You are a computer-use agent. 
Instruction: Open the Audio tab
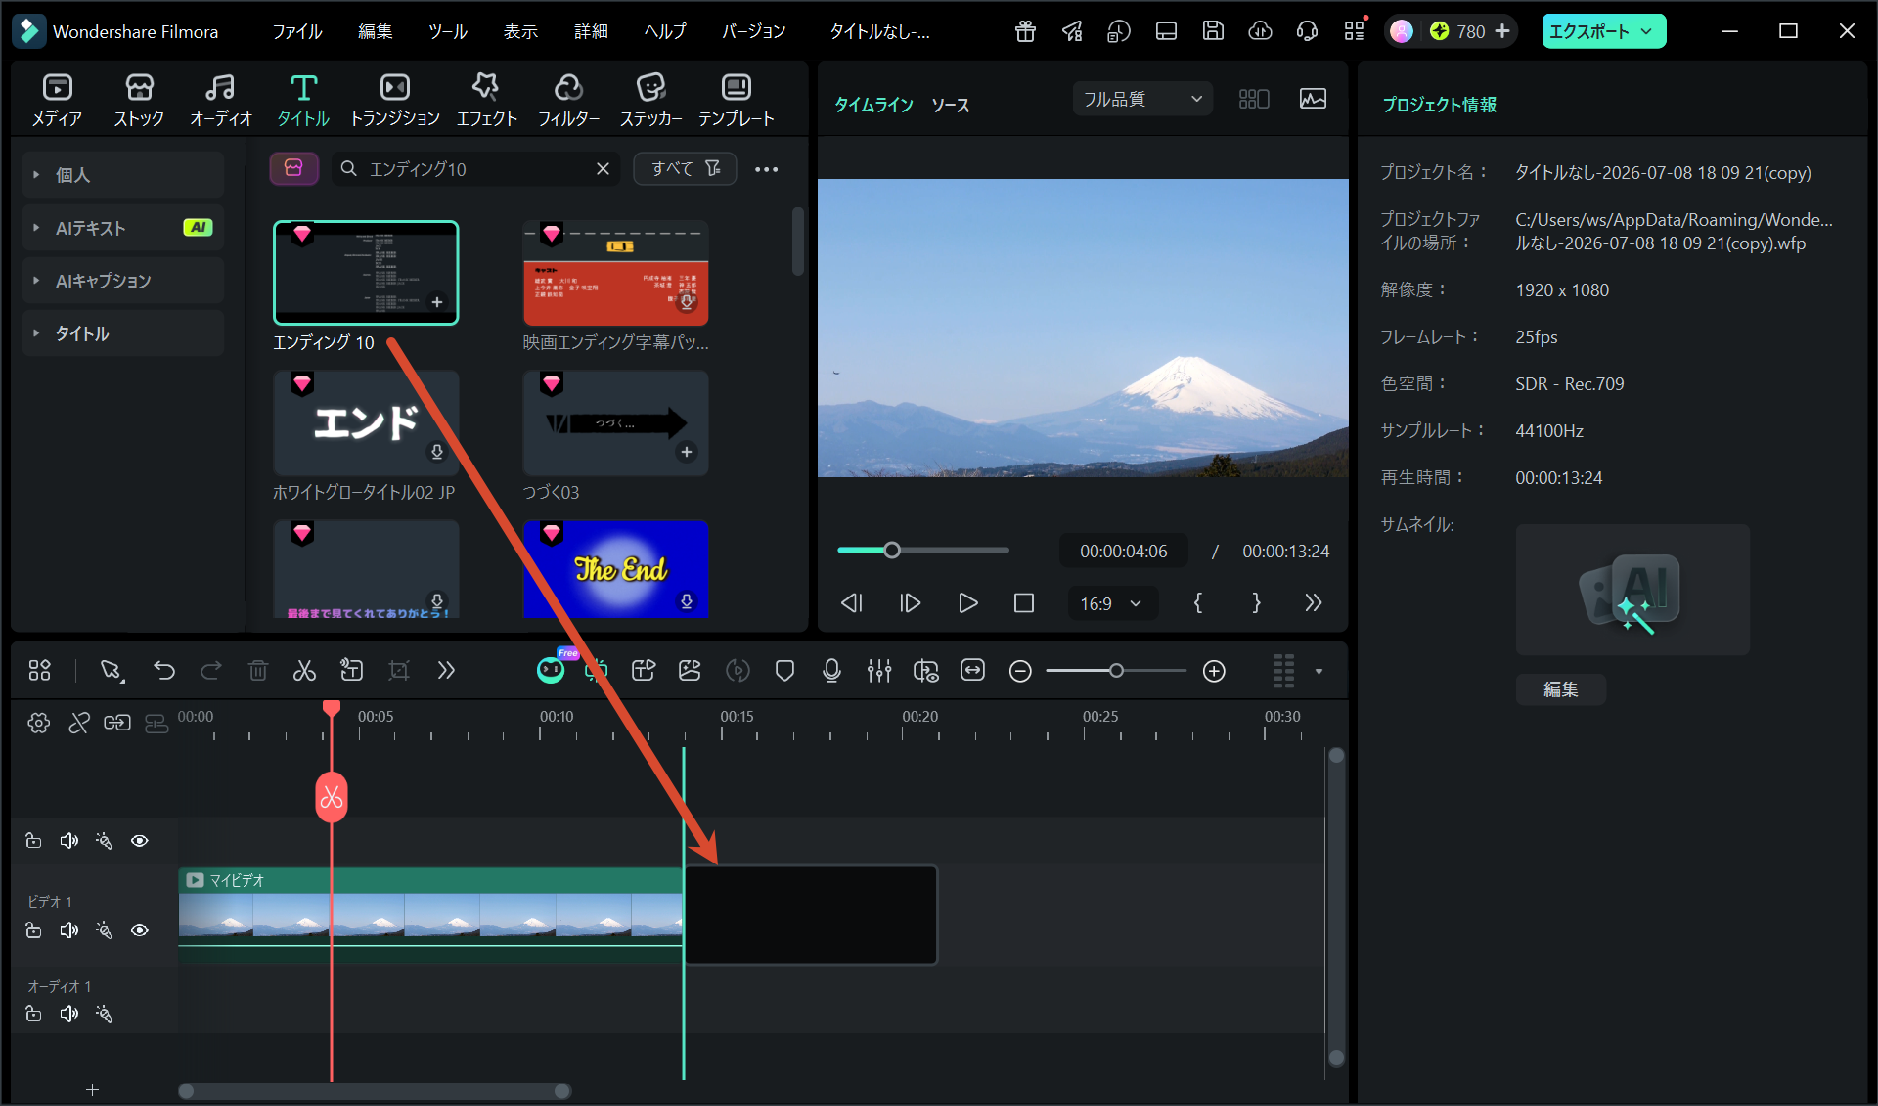click(220, 100)
